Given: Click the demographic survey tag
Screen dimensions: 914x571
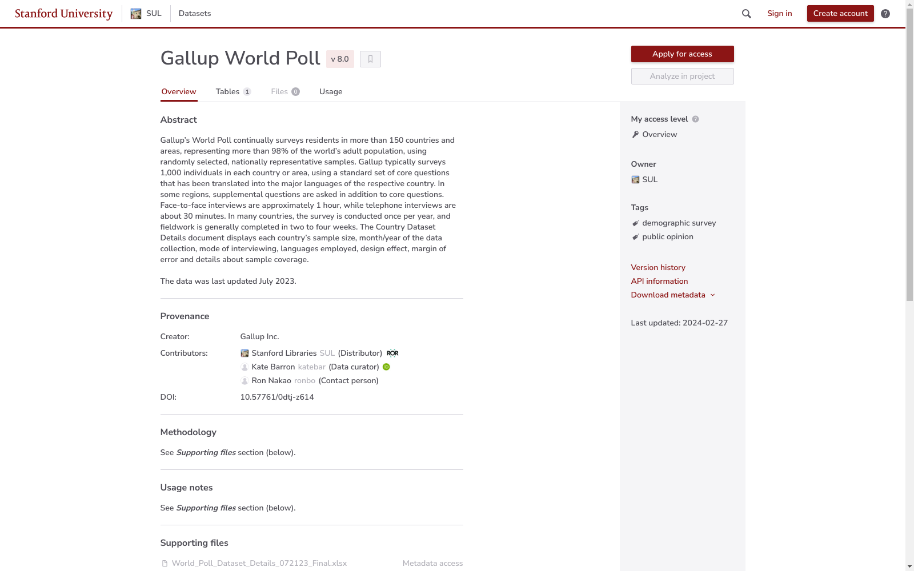Looking at the screenshot, I should click(x=679, y=223).
